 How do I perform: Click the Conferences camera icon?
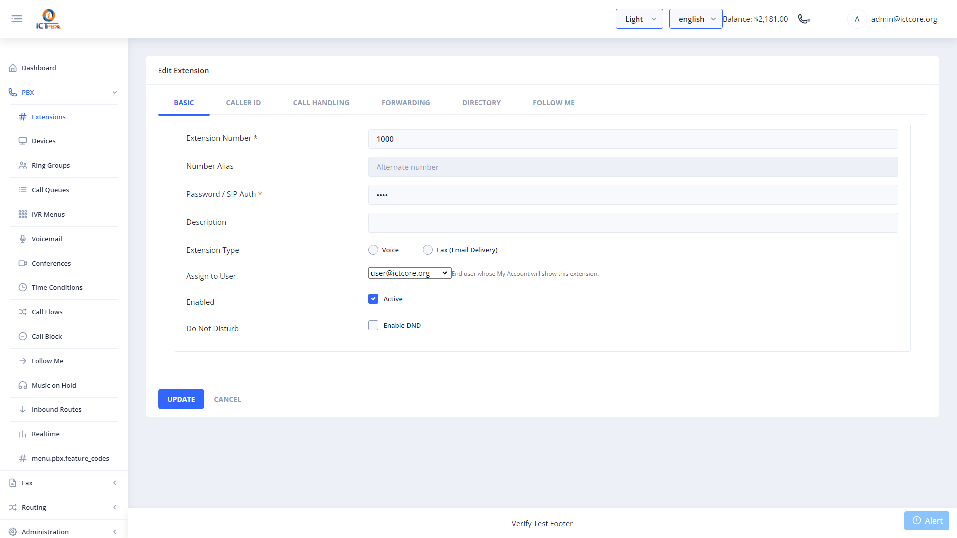click(x=23, y=263)
